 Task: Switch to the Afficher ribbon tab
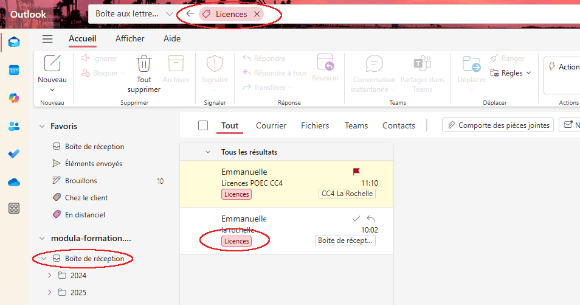point(130,39)
